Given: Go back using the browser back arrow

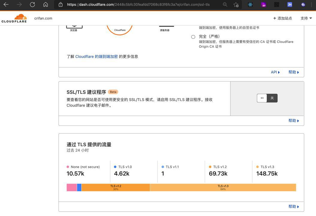Looking at the screenshot, I should pos(6,4).
